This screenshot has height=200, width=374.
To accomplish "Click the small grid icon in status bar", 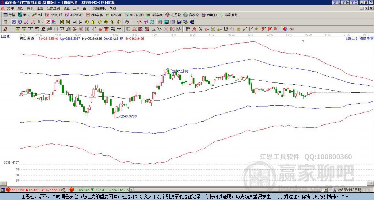I will [x=3, y=190].
